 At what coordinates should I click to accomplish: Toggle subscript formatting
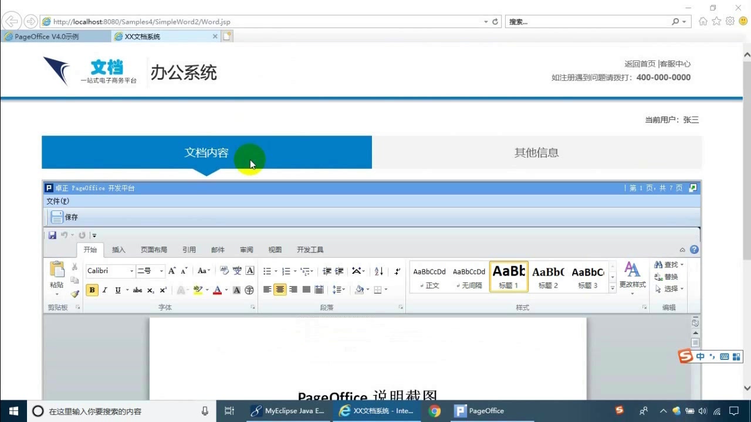coord(151,290)
